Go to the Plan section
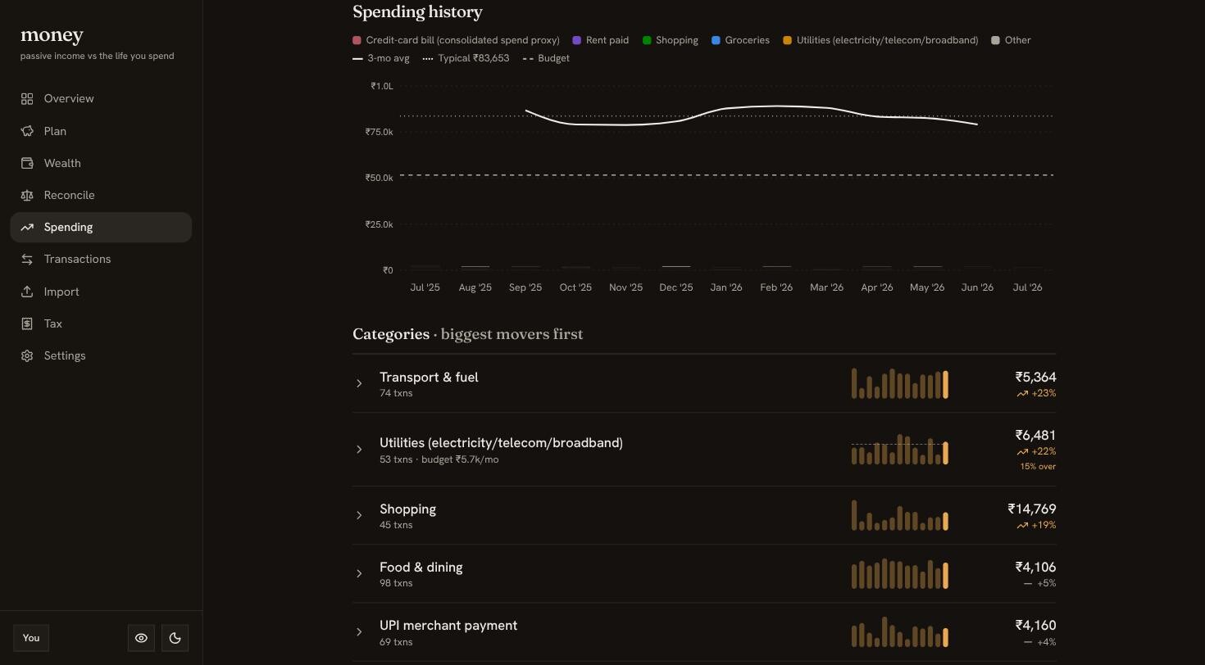This screenshot has width=1205, height=665. pyautogui.click(x=101, y=131)
